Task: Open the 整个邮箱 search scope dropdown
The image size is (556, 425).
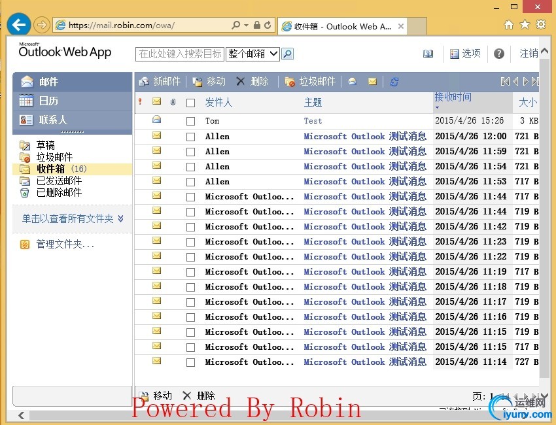Action: point(252,54)
